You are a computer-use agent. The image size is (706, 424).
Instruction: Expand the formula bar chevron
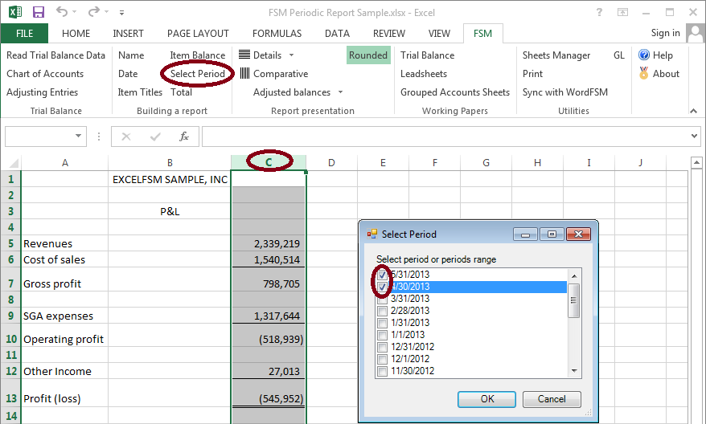tap(694, 137)
